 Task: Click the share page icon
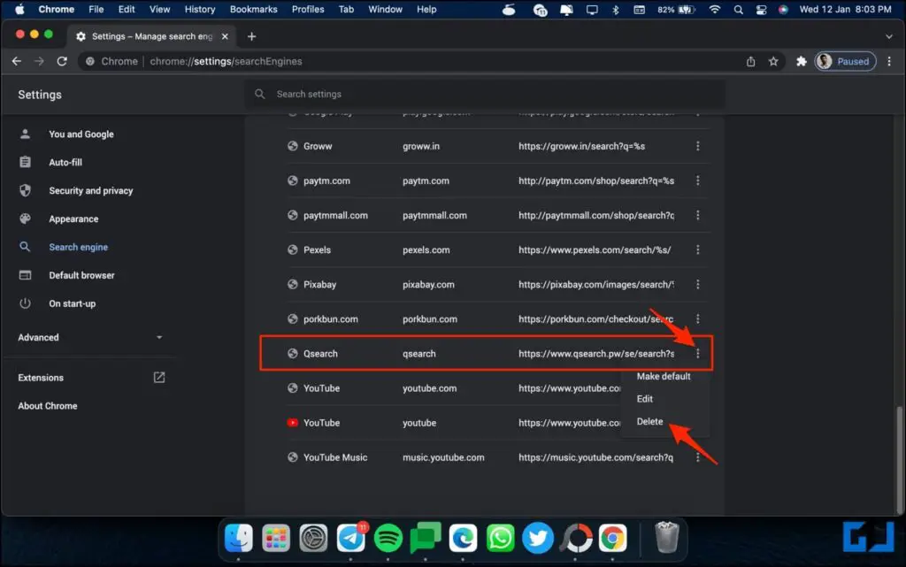coord(750,61)
